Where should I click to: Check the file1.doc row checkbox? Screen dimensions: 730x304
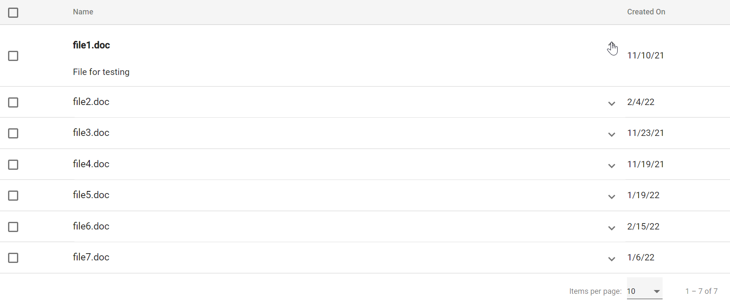pos(13,56)
